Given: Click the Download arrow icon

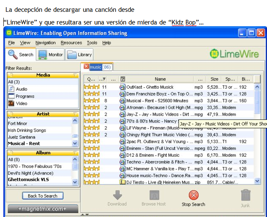Looking at the screenshot, I should click(x=117, y=195).
